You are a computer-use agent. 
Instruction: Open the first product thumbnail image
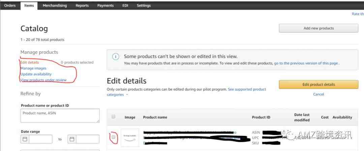[x=130, y=138]
